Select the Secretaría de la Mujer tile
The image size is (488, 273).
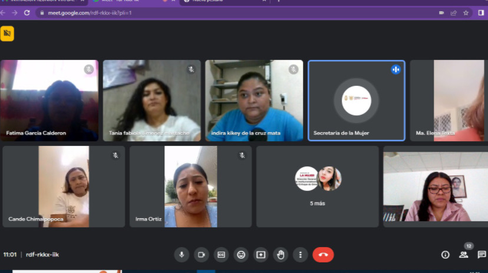[x=357, y=101]
